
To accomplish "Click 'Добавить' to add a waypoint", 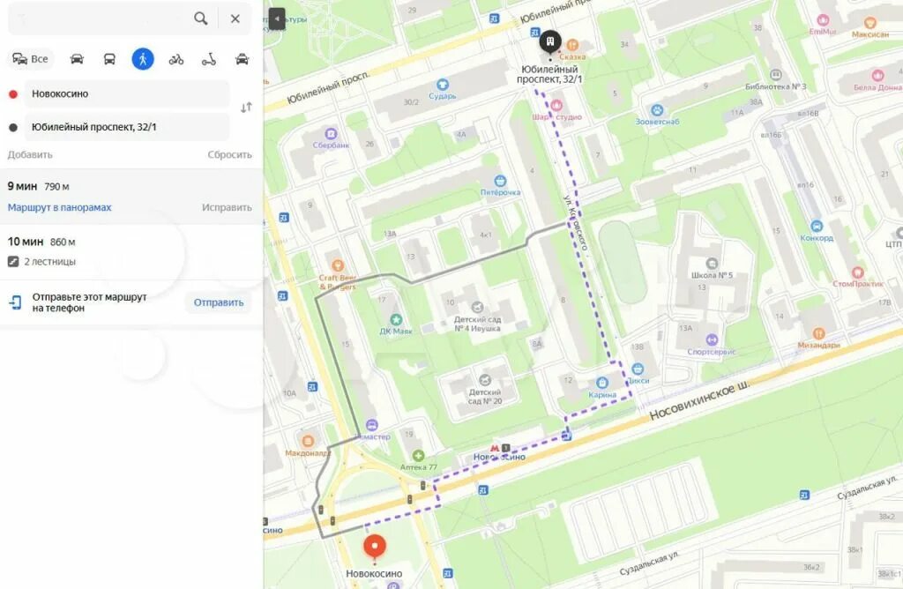I will point(30,154).
